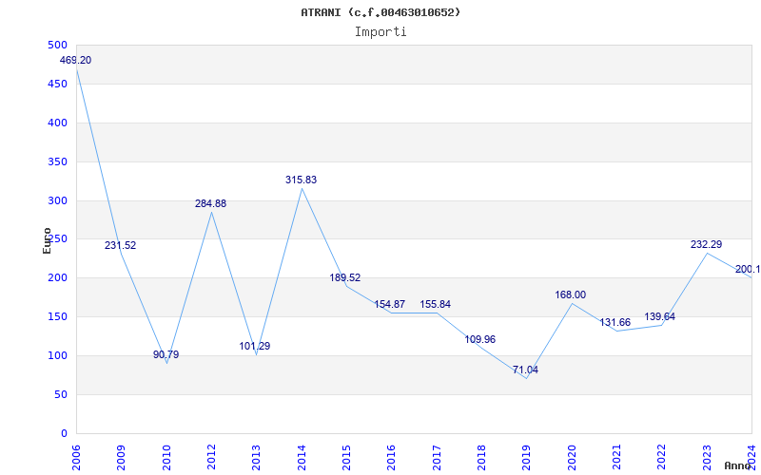Select the 469.20 data label

pyautogui.click(x=75, y=61)
